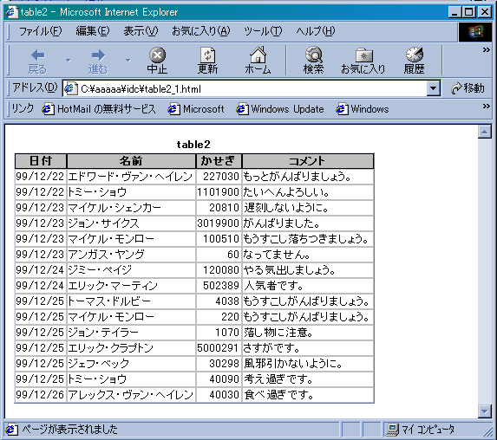This screenshot has width=497, height=440.
Task: Open the お気に入り favorites toolbar icon
Action: [363, 55]
